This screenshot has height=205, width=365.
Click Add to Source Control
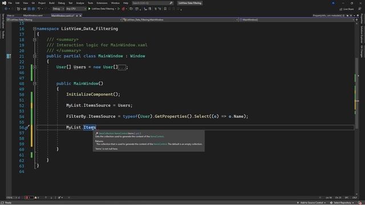(x=311, y=203)
